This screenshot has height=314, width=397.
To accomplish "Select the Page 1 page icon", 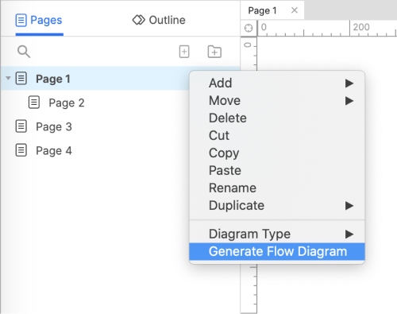I will 21,79.
